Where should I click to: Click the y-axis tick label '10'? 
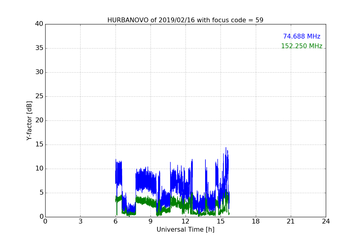coord(39,169)
